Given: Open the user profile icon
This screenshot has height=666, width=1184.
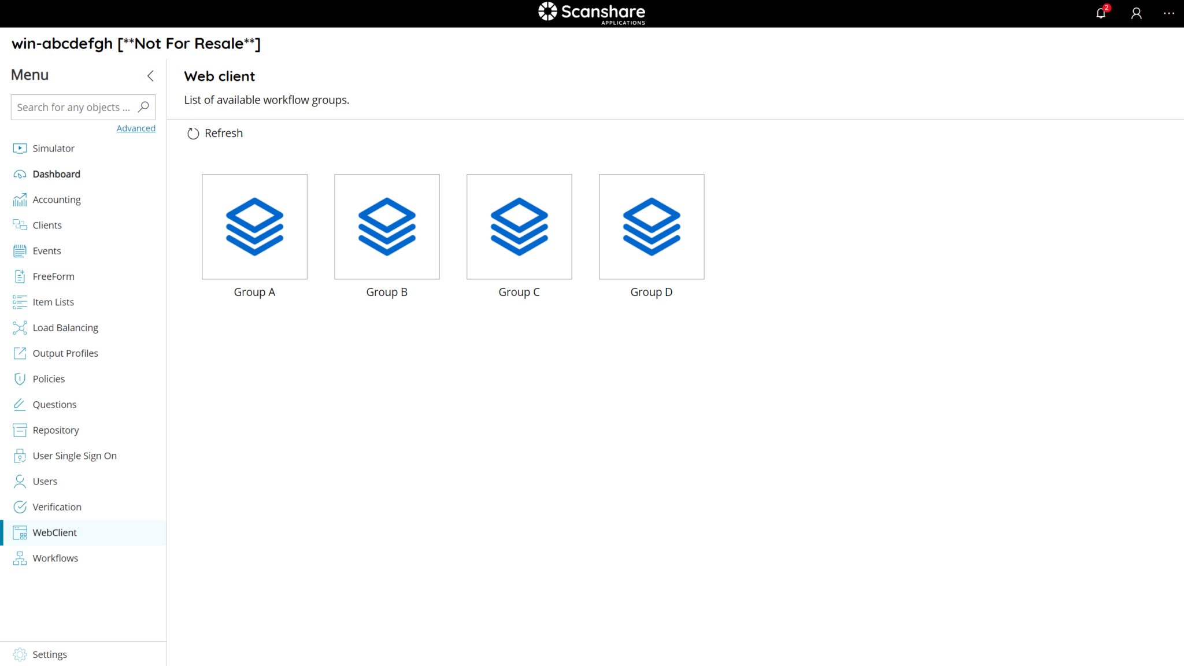Looking at the screenshot, I should [x=1135, y=13].
